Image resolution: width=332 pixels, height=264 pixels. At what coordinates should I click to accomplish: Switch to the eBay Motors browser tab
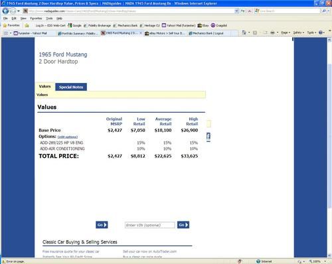[165, 33]
